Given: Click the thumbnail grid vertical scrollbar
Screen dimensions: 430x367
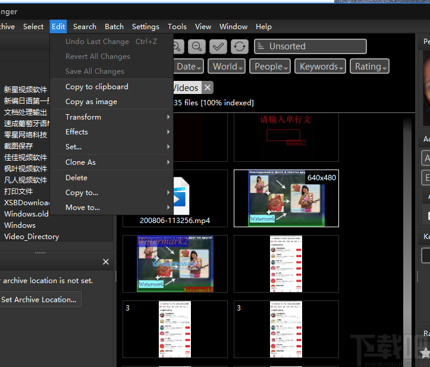Looking at the screenshot, I should pyautogui.click(x=408, y=225).
